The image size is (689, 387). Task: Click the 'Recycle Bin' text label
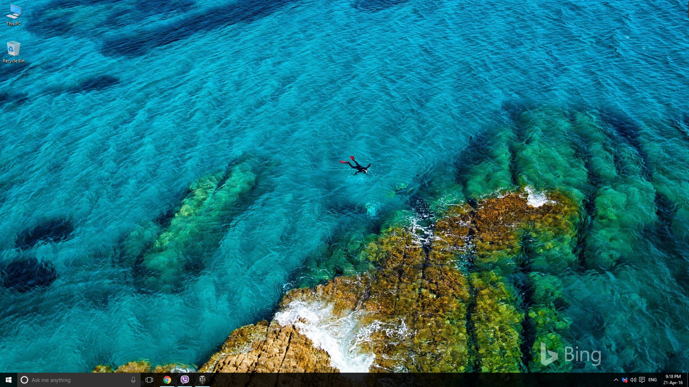pyautogui.click(x=14, y=61)
